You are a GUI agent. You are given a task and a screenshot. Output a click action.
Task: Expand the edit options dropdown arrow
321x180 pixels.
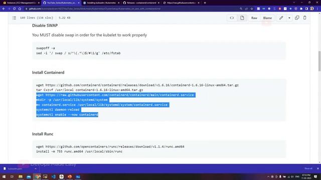[289, 18]
